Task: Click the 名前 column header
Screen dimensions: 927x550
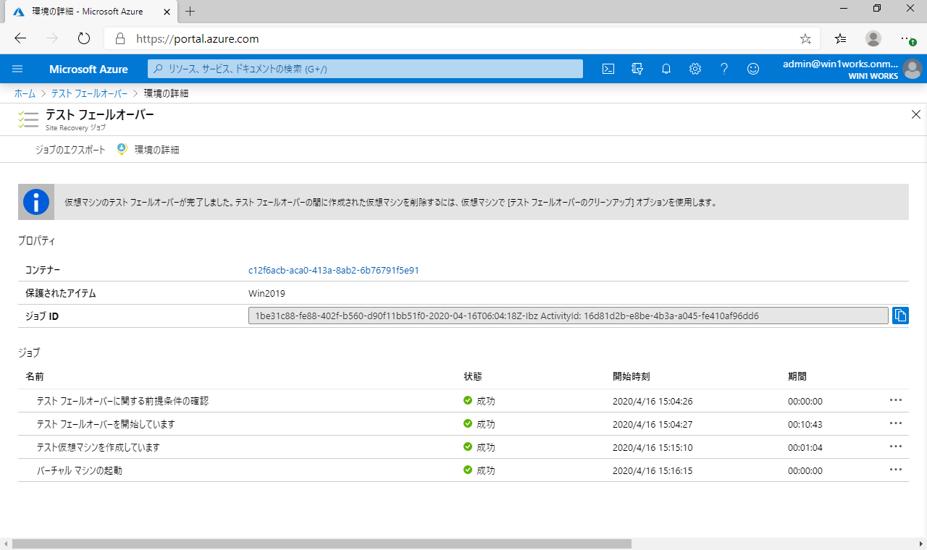Action: (35, 376)
